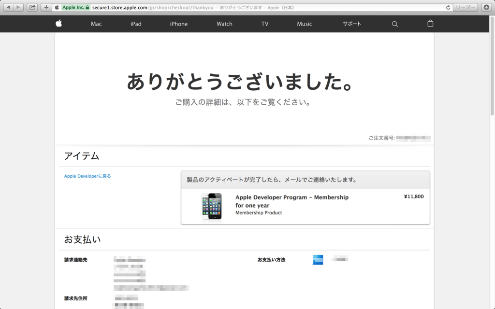
Task: Click the ご購入の詳細は subtitle text
Action: tap(244, 102)
